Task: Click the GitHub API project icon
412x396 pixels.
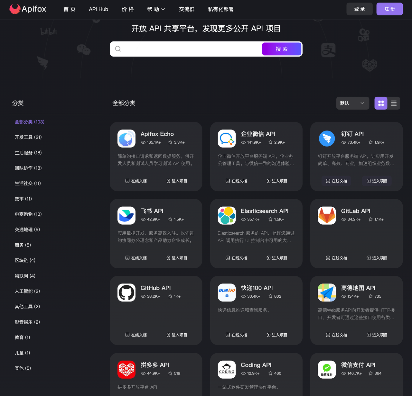Action: click(126, 292)
